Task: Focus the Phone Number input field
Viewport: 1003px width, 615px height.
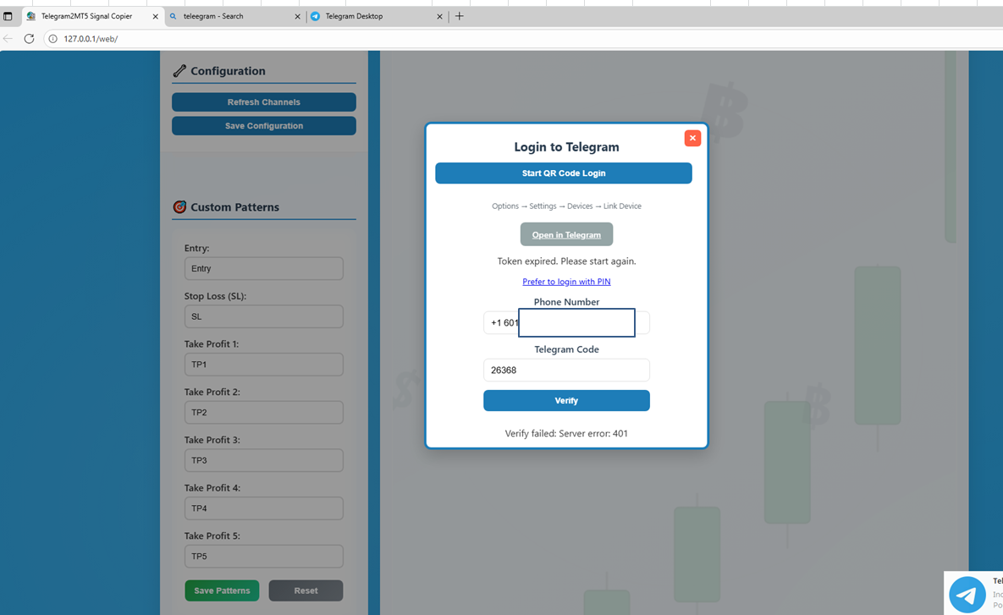Action: [566, 323]
